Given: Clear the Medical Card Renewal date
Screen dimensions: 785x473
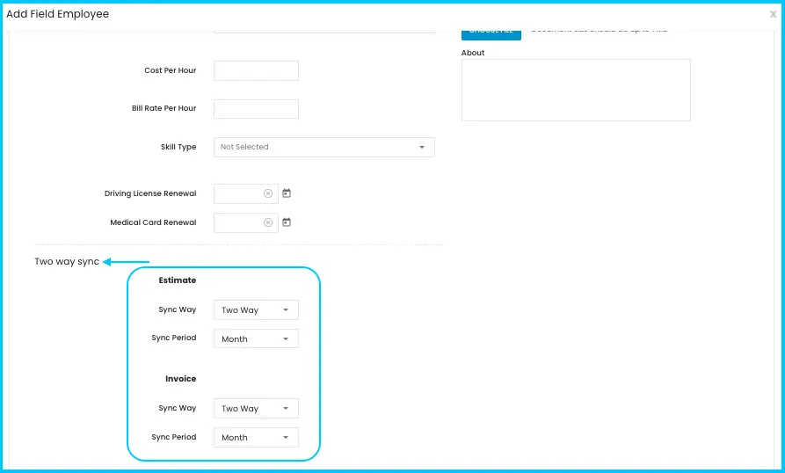Looking at the screenshot, I should point(268,222).
